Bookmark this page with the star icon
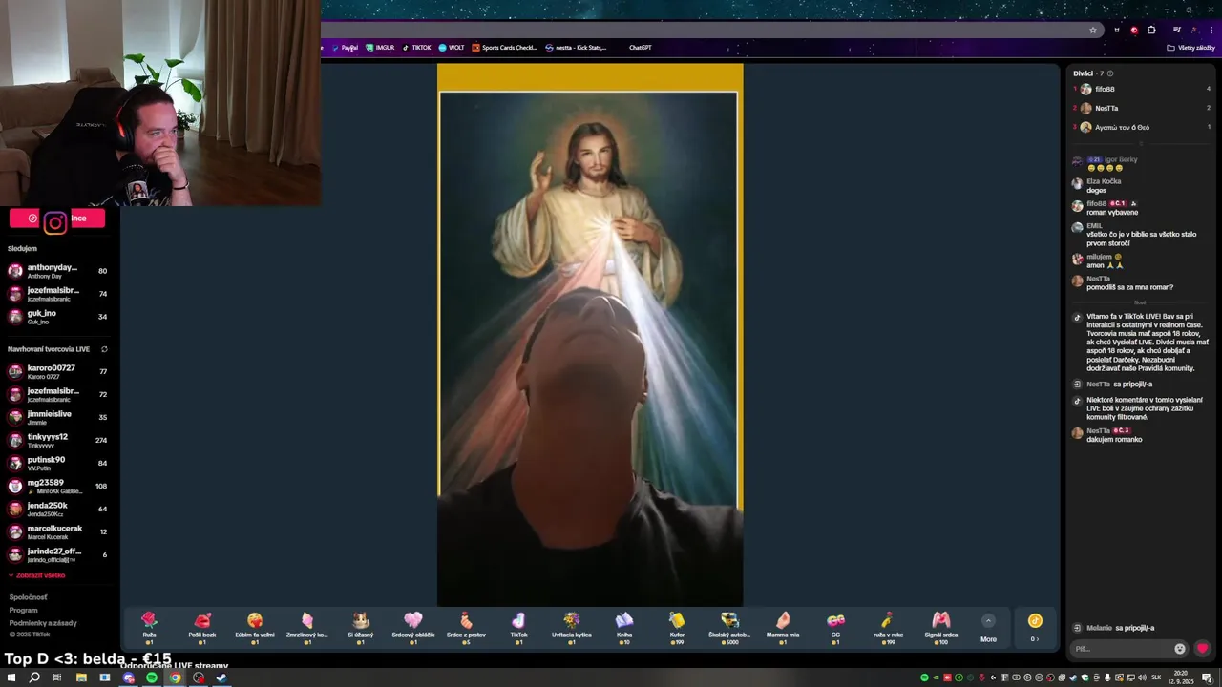1222x687 pixels. (1093, 30)
